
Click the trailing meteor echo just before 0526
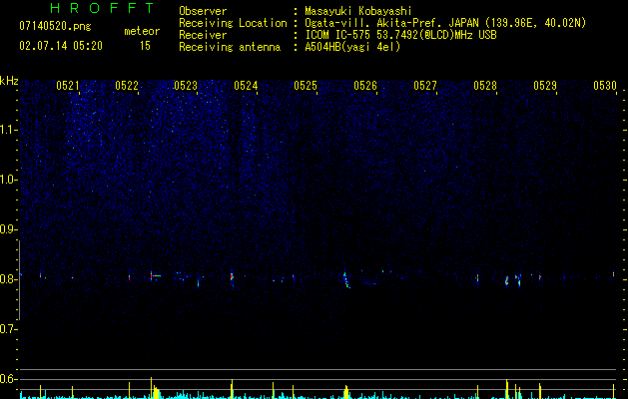(x=346, y=279)
